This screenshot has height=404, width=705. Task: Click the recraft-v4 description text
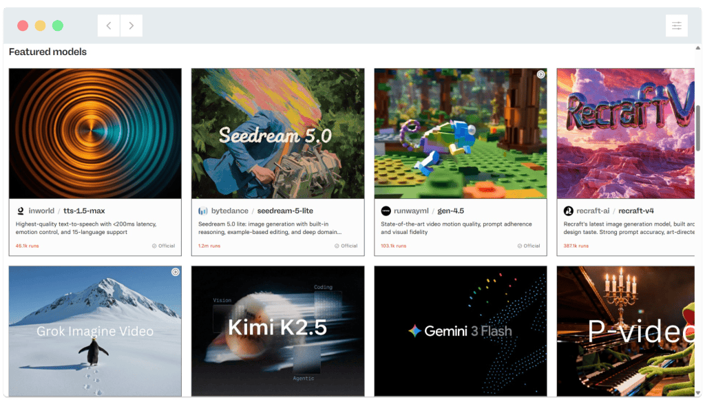629,228
